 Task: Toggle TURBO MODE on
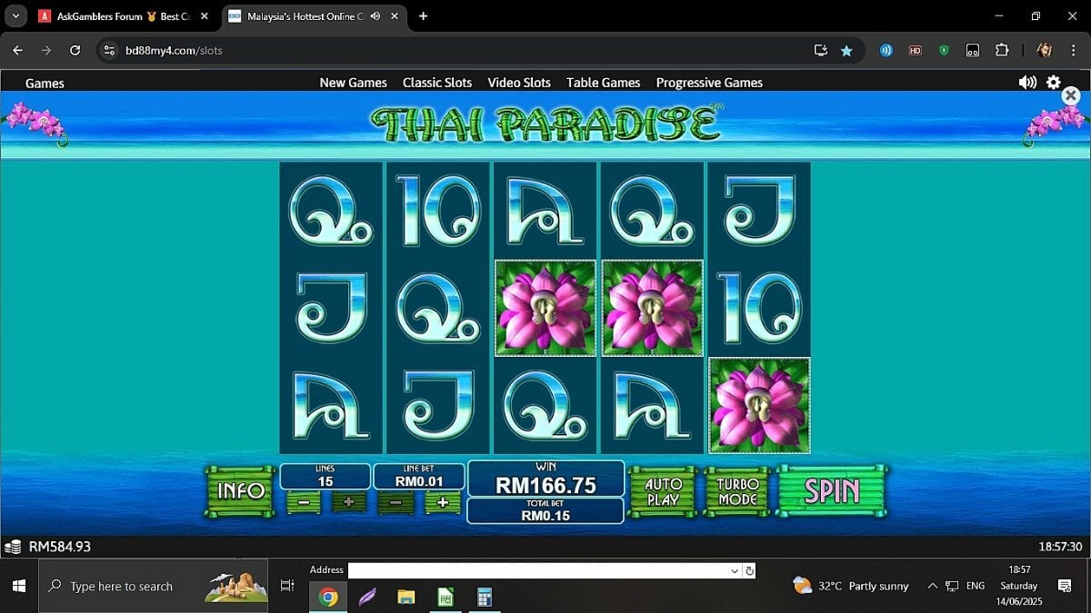coord(737,491)
